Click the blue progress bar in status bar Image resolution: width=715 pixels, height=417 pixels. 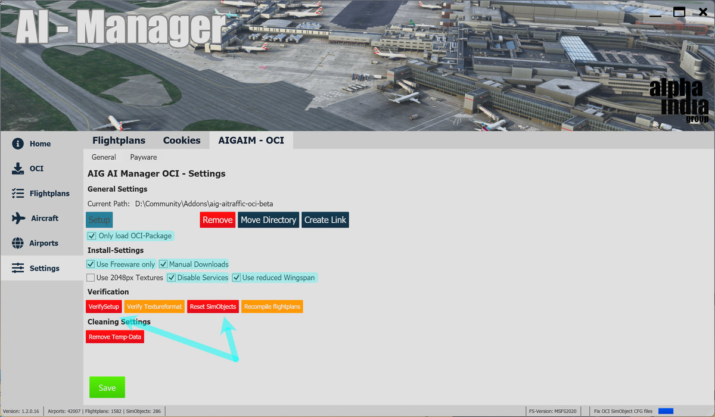pyautogui.click(x=666, y=411)
